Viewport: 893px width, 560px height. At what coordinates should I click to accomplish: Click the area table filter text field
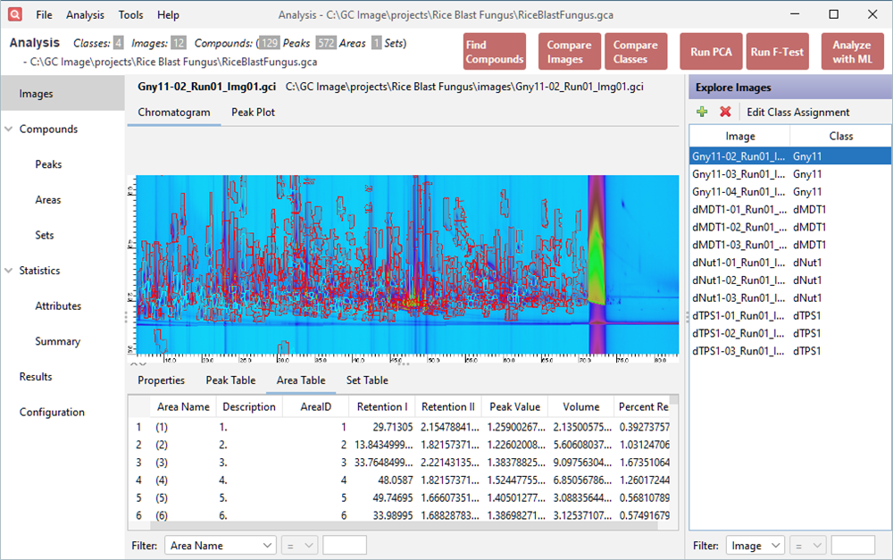pos(344,545)
